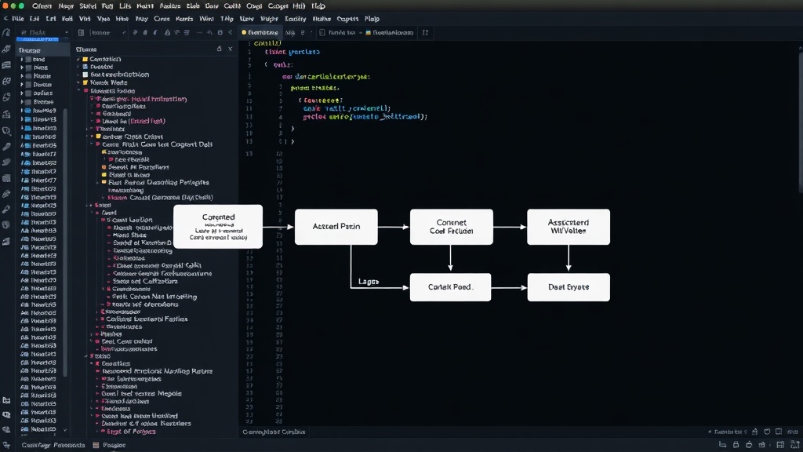Select the 'Carlalk Poed.' diagram box

(450, 287)
